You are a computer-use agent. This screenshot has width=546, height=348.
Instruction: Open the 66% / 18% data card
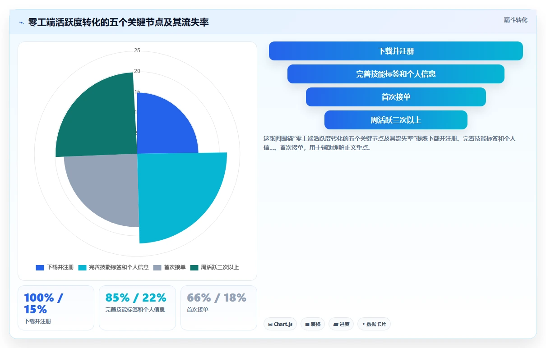pos(219,308)
